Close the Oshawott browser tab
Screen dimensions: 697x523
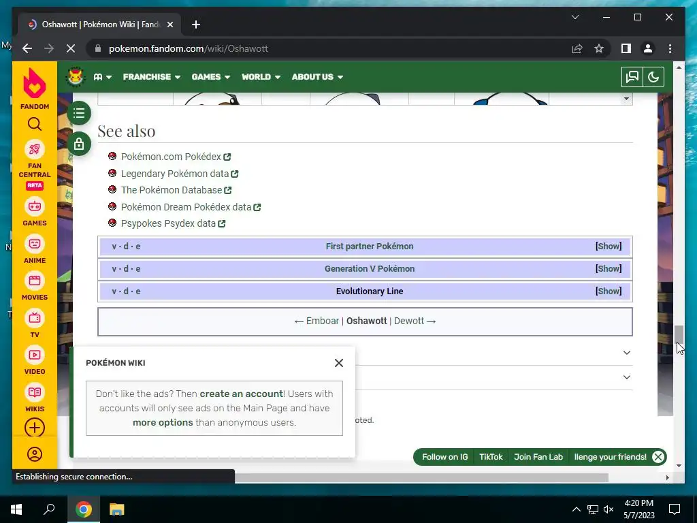[x=169, y=25]
